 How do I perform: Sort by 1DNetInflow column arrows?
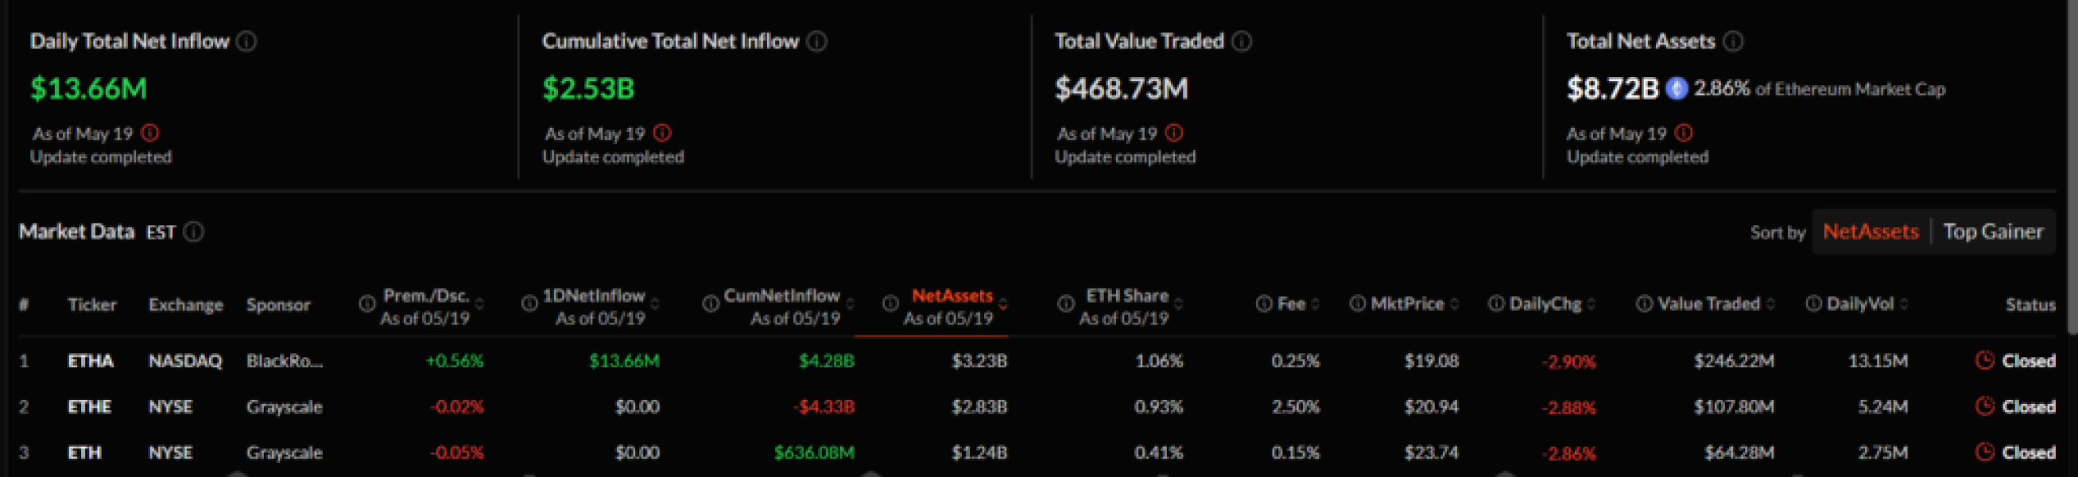click(655, 304)
